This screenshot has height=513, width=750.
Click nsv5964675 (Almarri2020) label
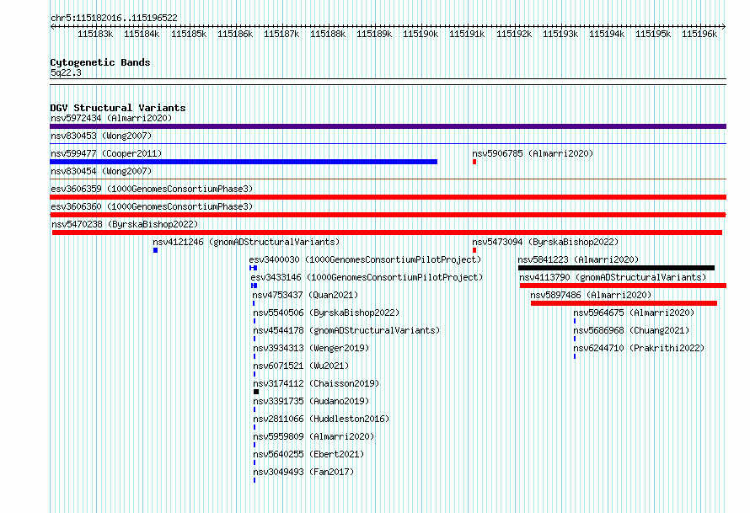pyautogui.click(x=634, y=313)
